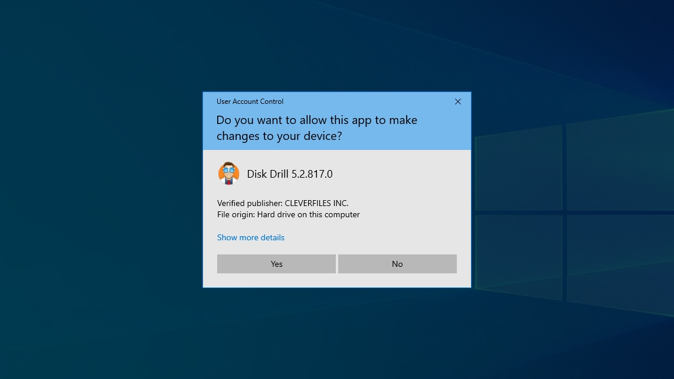Expand Show more details link
674x379 pixels.
(x=251, y=237)
